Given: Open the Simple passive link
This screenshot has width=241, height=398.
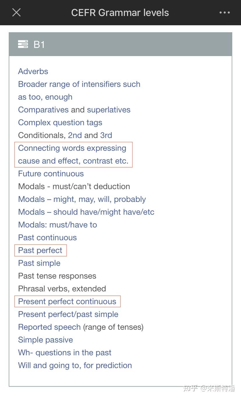Looking at the screenshot, I should [45, 340].
